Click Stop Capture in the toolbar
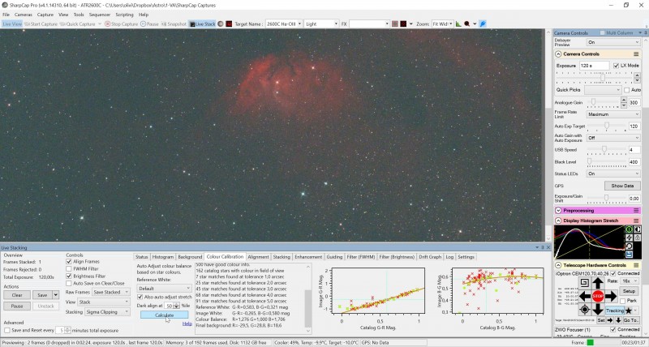This screenshot has width=649, height=347. coord(121,24)
